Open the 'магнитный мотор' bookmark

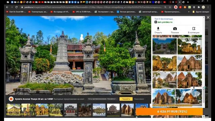click(x=148, y=12)
